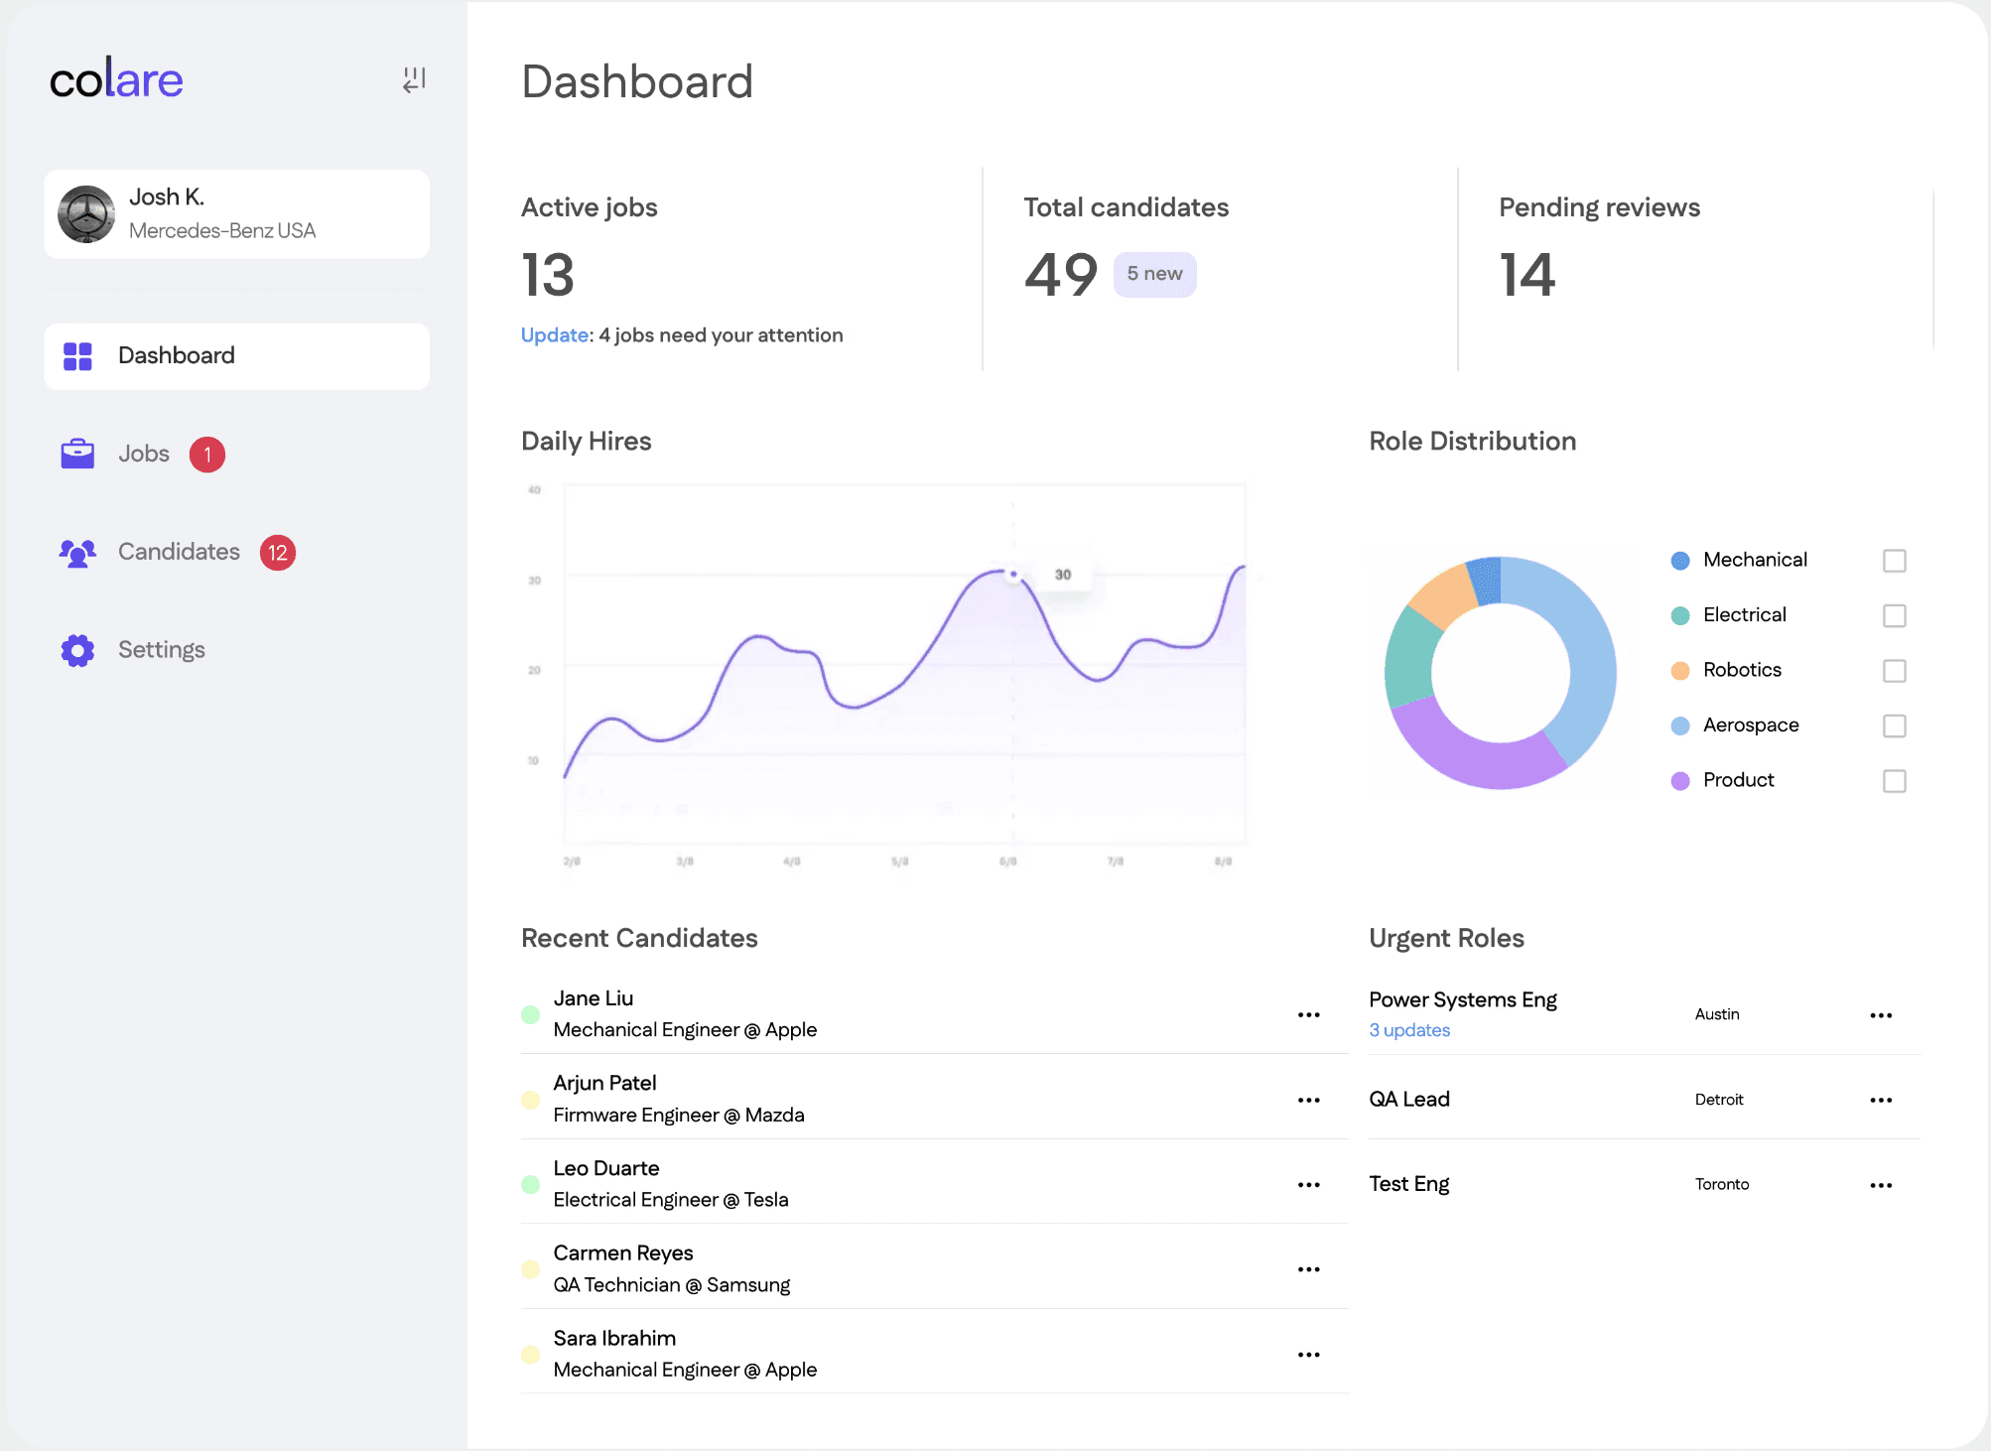This screenshot has height=1451, width=1991.
Task: Collapse the sidebar with the collapse icon
Action: tap(414, 79)
